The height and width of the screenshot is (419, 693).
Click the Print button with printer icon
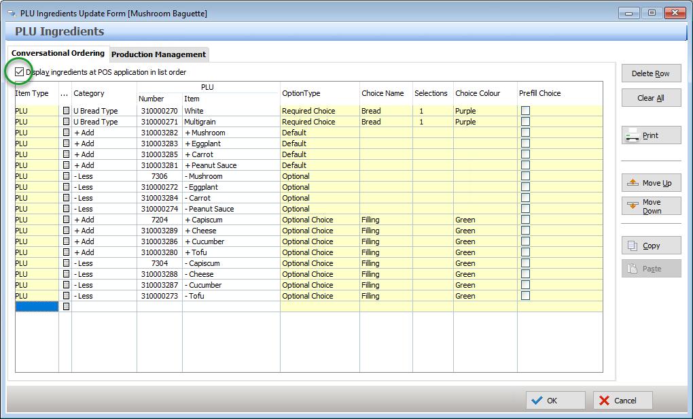coord(651,135)
